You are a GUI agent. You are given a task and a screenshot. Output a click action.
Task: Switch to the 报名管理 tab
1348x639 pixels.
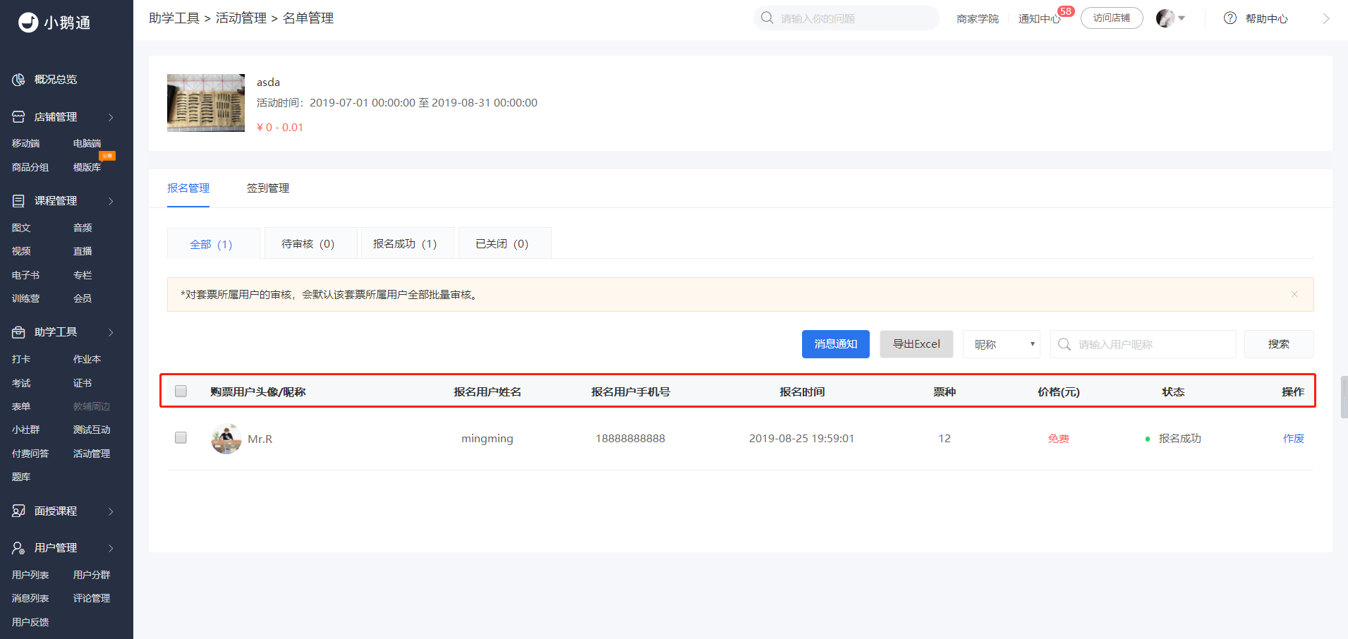coord(188,188)
